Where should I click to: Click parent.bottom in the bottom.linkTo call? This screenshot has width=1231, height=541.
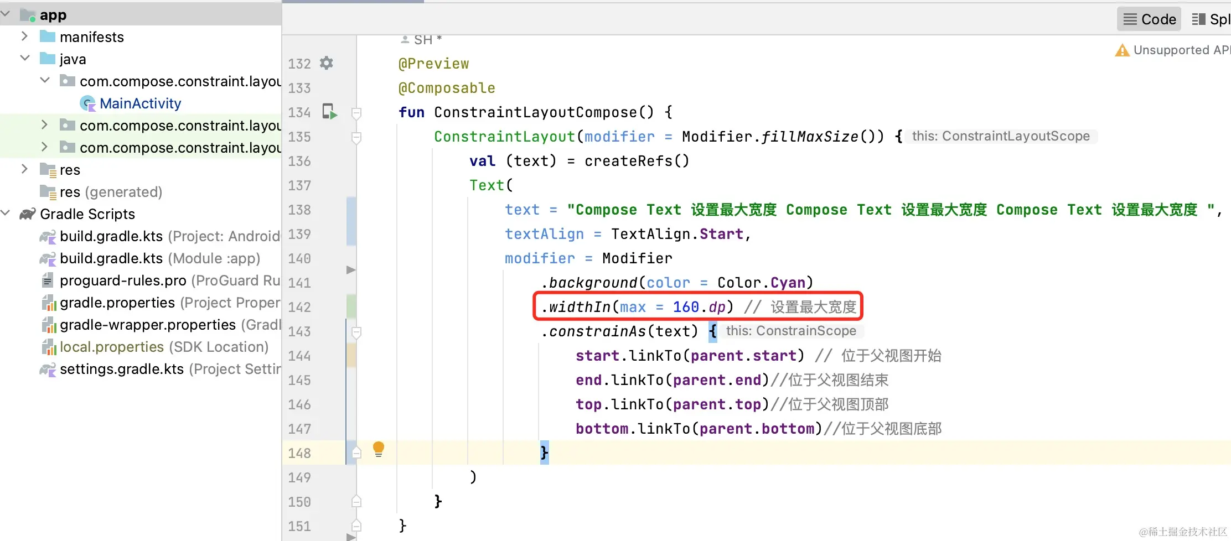[x=757, y=429]
